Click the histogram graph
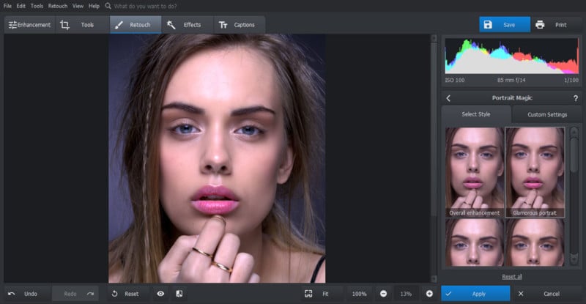The image size is (586, 304). [511, 56]
